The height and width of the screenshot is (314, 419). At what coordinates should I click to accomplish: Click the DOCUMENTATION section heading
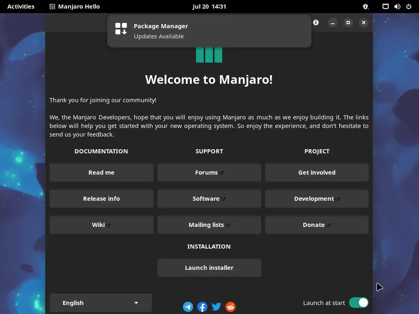coord(101,151)
